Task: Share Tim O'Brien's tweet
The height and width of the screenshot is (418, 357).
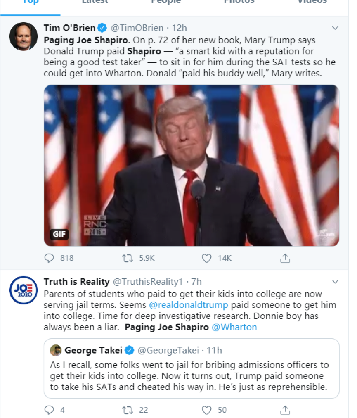Action: pyautogui.click(x=285, y=258)
